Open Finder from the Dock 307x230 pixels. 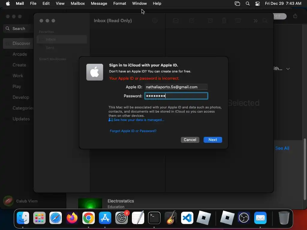tap(23, 218)
